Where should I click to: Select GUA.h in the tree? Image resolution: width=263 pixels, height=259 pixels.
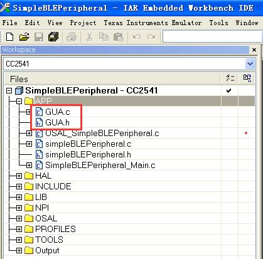pyautogui.click(x=57, y=122)
